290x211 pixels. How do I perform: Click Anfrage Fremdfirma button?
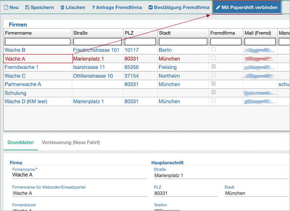[x=117, y=7]
